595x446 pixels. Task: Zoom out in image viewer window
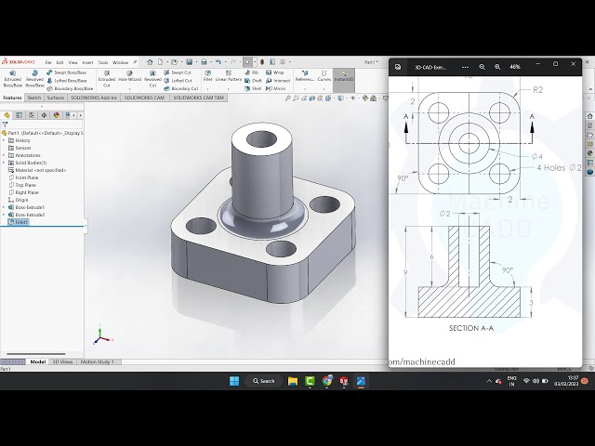pos(482,67)
